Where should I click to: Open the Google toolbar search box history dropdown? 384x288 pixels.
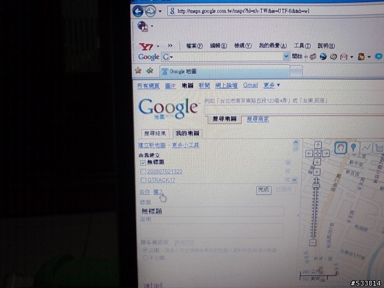coord(286,56)
